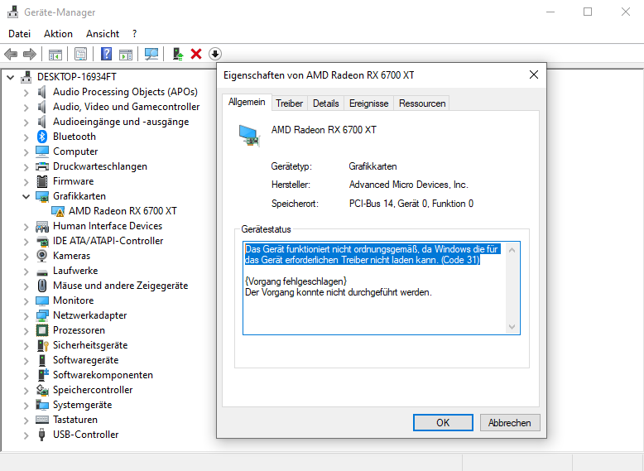Click the Forward arrow toolbar icon
Viewport: 644px width, 471px height.
30,54
